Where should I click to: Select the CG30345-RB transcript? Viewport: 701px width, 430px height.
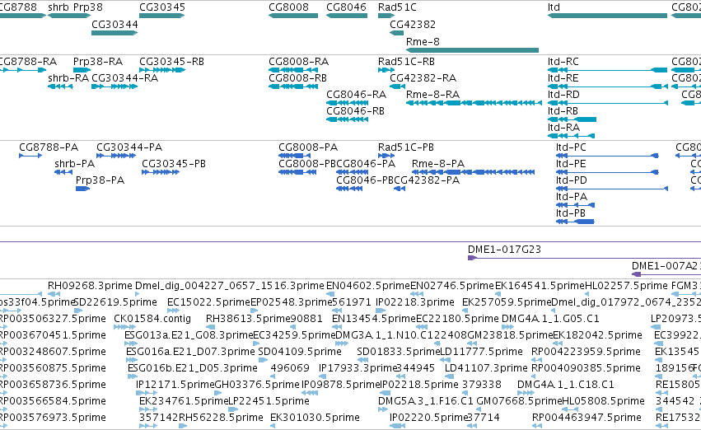tap(161, 70)
